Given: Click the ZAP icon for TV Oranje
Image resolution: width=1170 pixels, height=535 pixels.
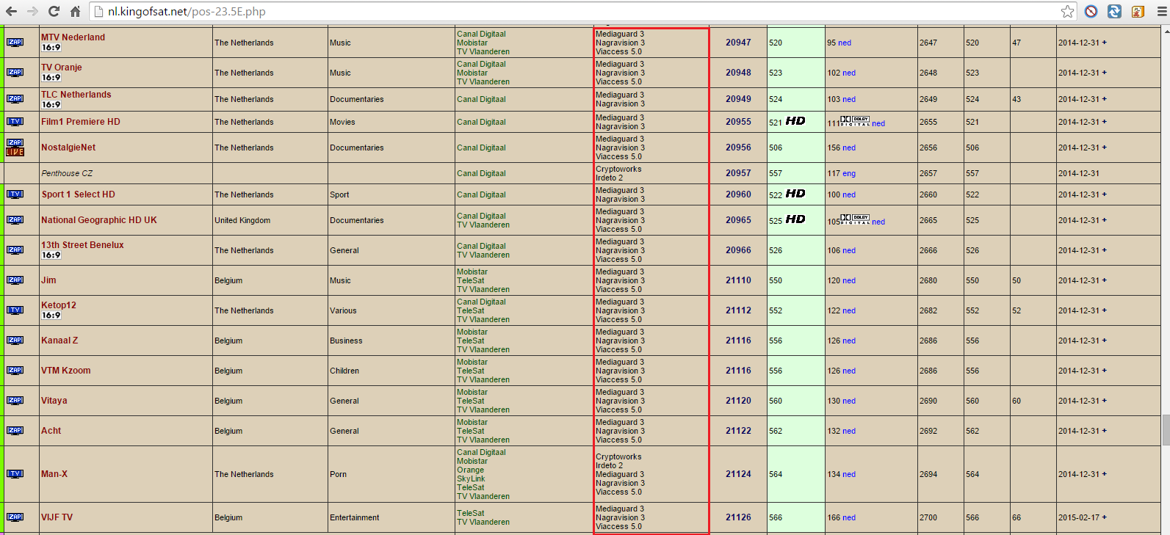Looking at the screenshot, I should pyautogui.click(x=15, y=73).
